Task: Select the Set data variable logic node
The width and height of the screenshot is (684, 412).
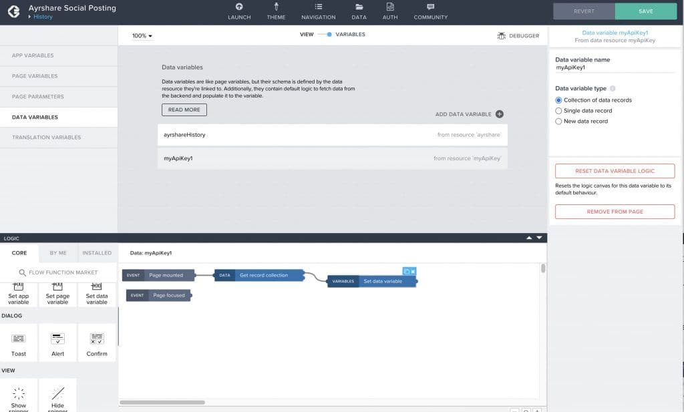Action: coord(372,281)
